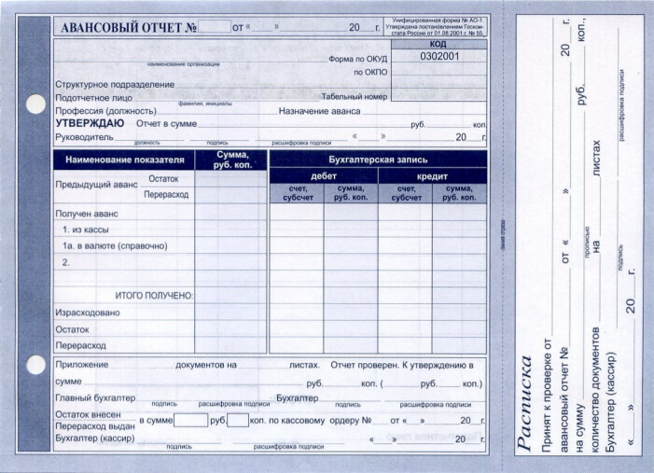This screenshot has height=473, width=654.
Task: Click the "Приложение" label
Action: coord(82,365)
